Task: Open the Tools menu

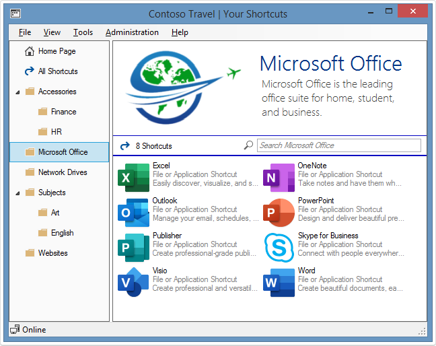Action: (83, 32)
